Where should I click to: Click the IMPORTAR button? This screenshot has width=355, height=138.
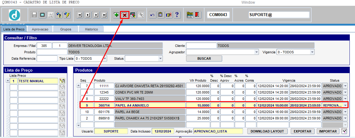point(328,131)
